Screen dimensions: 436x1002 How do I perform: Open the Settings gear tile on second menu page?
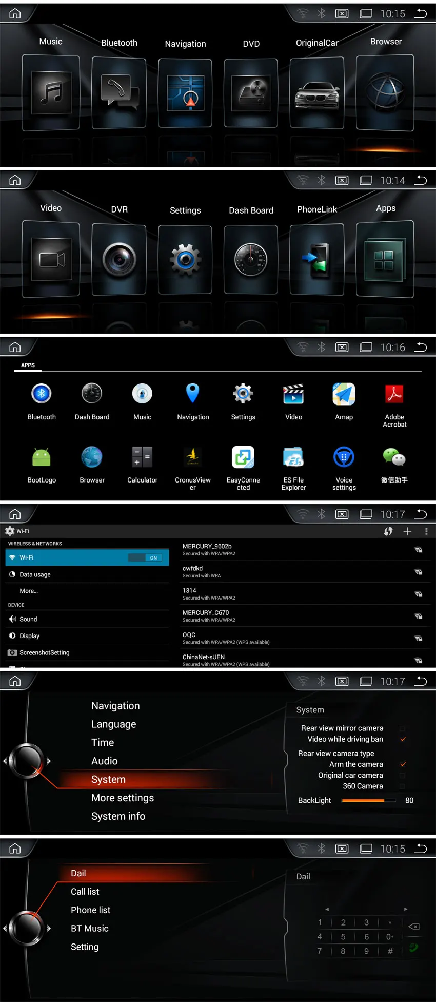coord(185,260)
